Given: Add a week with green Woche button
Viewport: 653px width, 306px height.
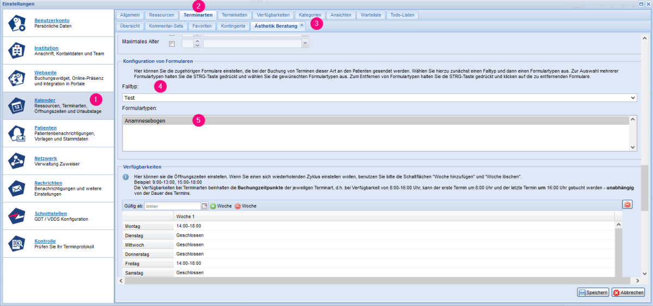Looking at the screenshot, I should 221,206.
